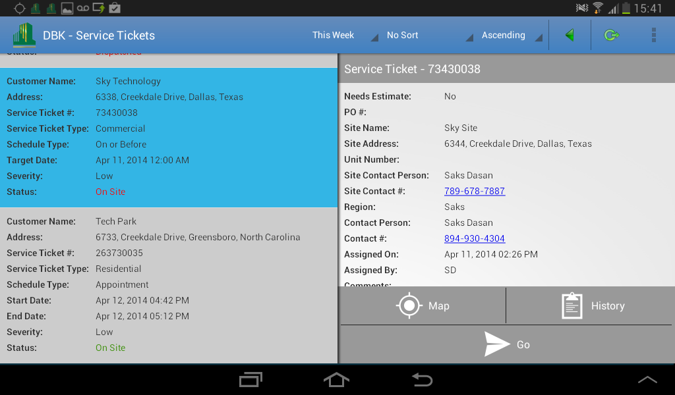The width and height of the screenshot is (675, 395).
Task: Click the On or Before schedule type
Action: click(121, 144)
